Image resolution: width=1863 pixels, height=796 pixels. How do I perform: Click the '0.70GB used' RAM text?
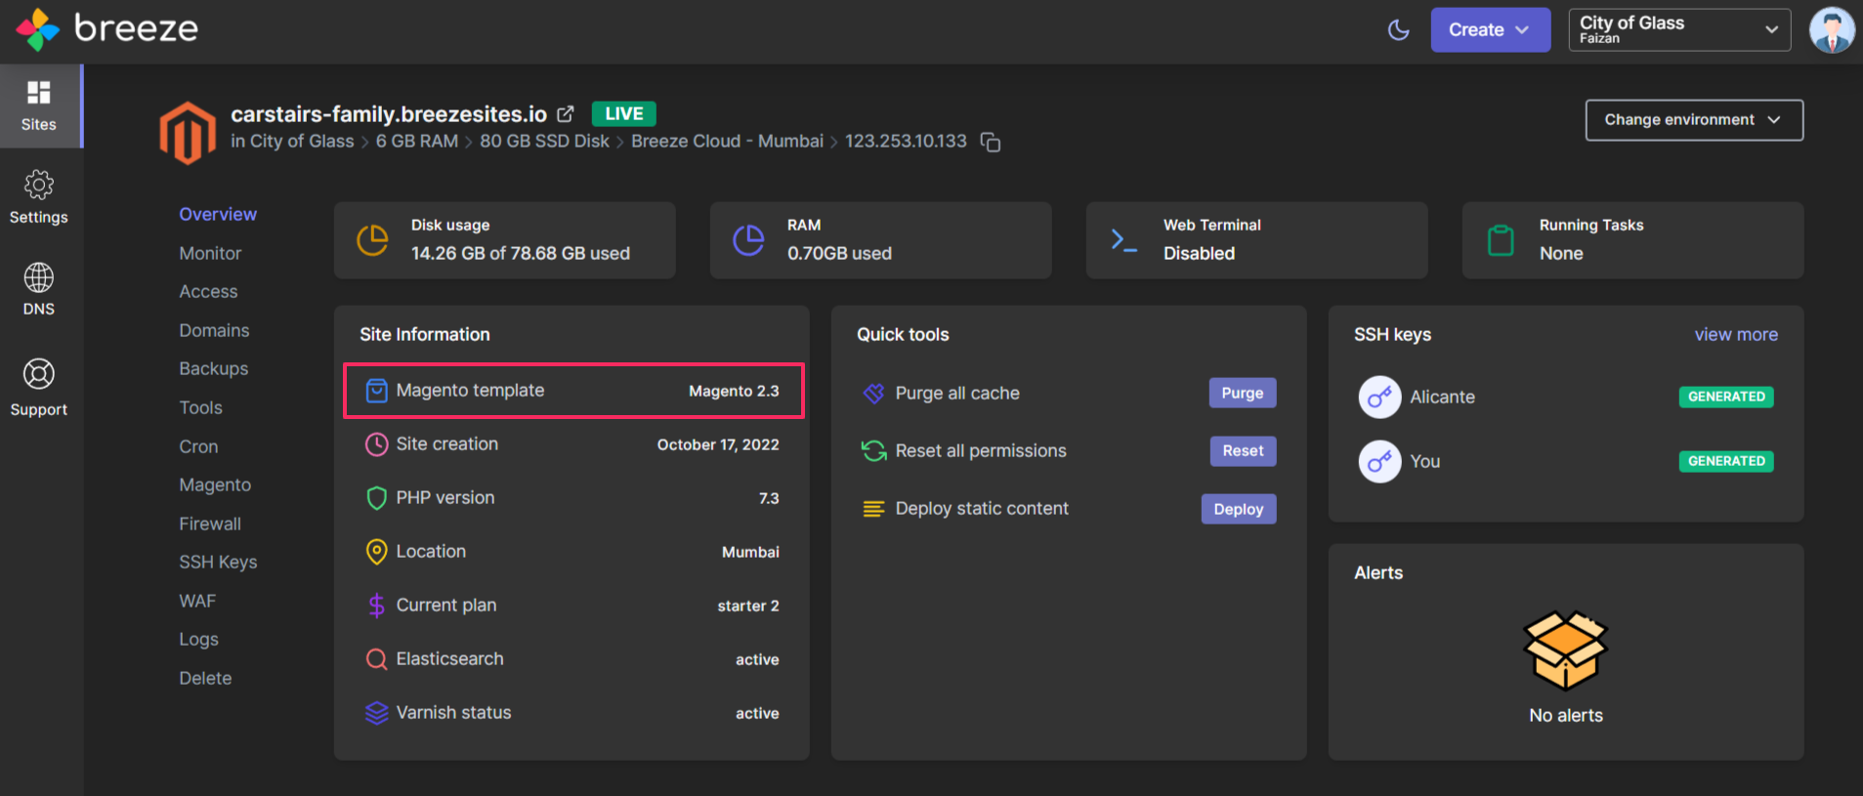[x=839, y=254]
